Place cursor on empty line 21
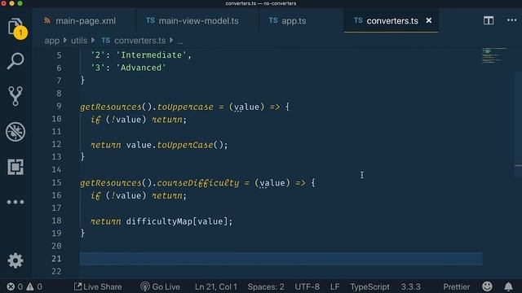Screen dimensions: 522x293 pyautogui.click(x=281, y=259)
